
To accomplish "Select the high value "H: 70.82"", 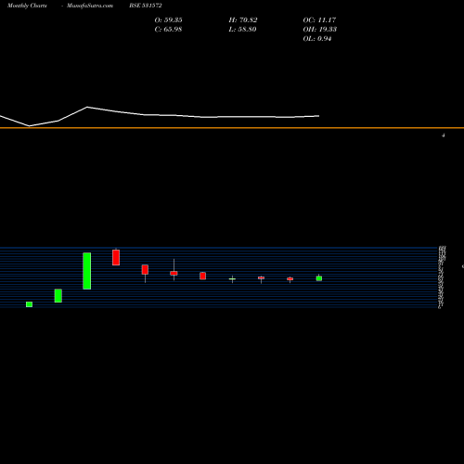I will (243, 20).
